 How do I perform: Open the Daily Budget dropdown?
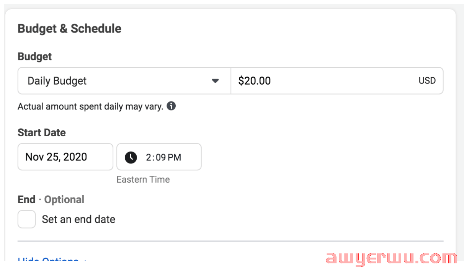[124, 81]
